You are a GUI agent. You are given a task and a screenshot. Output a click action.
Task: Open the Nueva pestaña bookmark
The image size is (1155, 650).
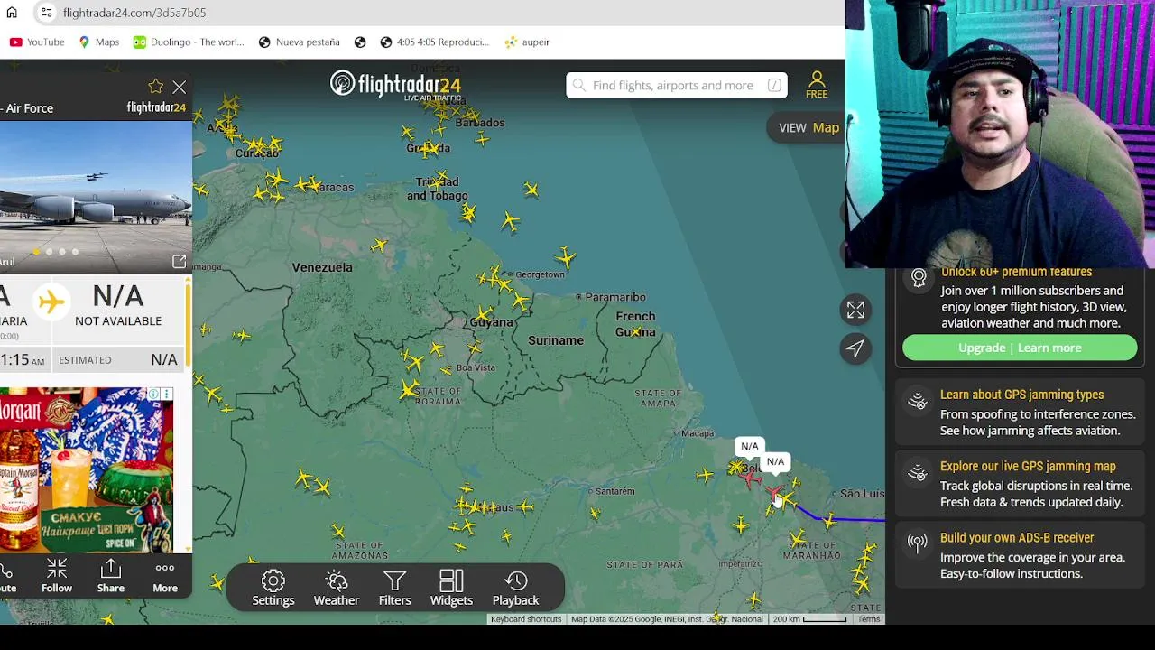pyautogui.click(x=299, y=42)
